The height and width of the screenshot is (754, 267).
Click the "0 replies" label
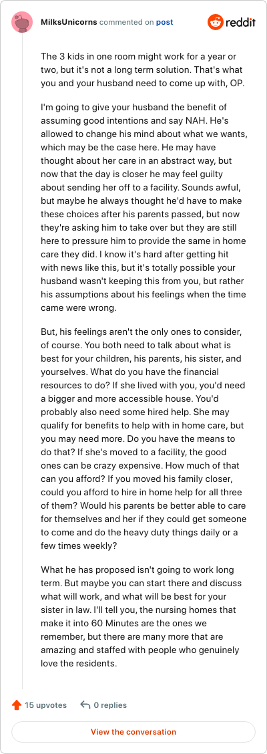pyautogui.click(x=110, y=705)
